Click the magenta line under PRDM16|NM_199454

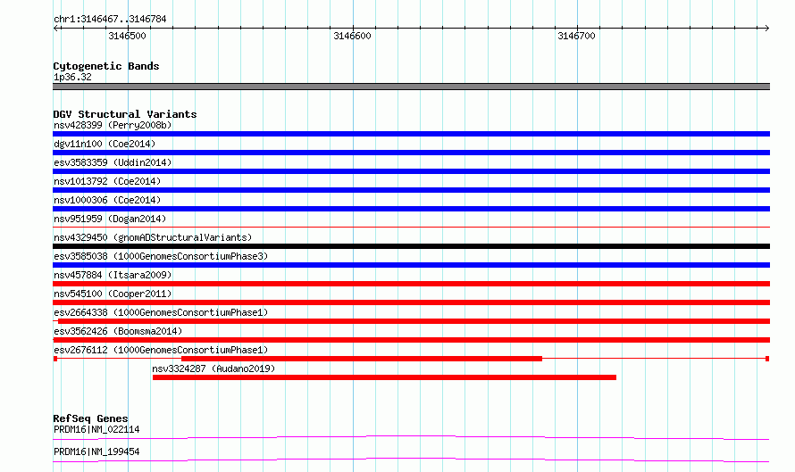pyautogui.click(x=411, y=460)
